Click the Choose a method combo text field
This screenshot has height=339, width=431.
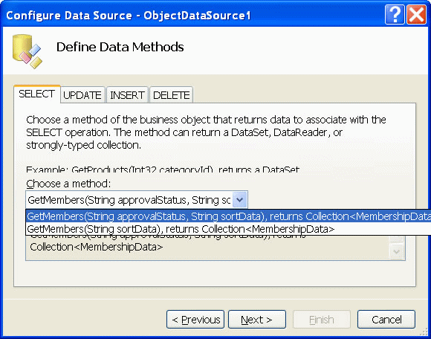tap(129, 199)
